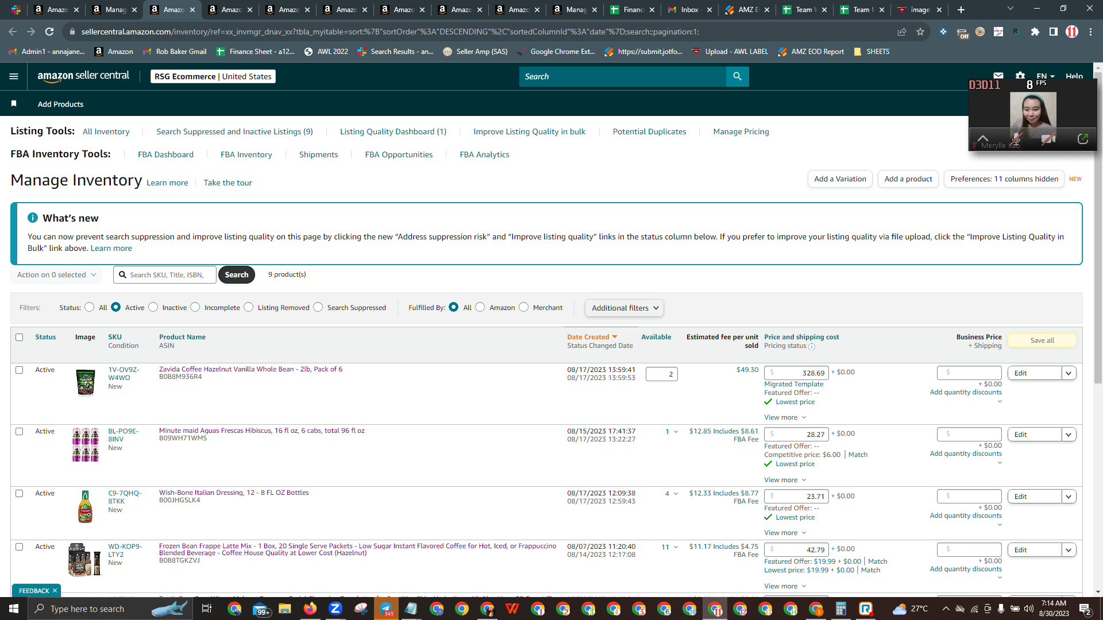Screen dimensions: 1103x620
Task: Open the Take the tour link
Action: pos(228,183)
